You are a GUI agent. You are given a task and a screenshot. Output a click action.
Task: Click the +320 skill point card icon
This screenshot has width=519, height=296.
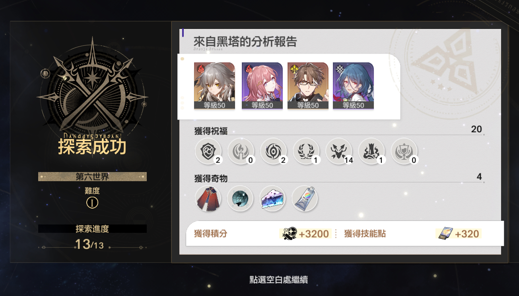click(x=445, y=234)
